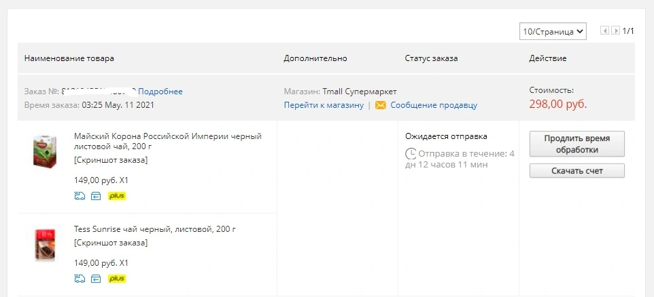Select the Ожидается отправка status text
This screenshot has width=654, height=297.
pos(446,136)
